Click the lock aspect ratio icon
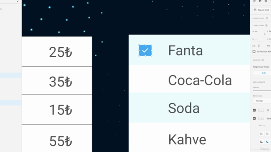Image resolution: width=271 pixels, height=152 pixels. click(x=265, y=34)
